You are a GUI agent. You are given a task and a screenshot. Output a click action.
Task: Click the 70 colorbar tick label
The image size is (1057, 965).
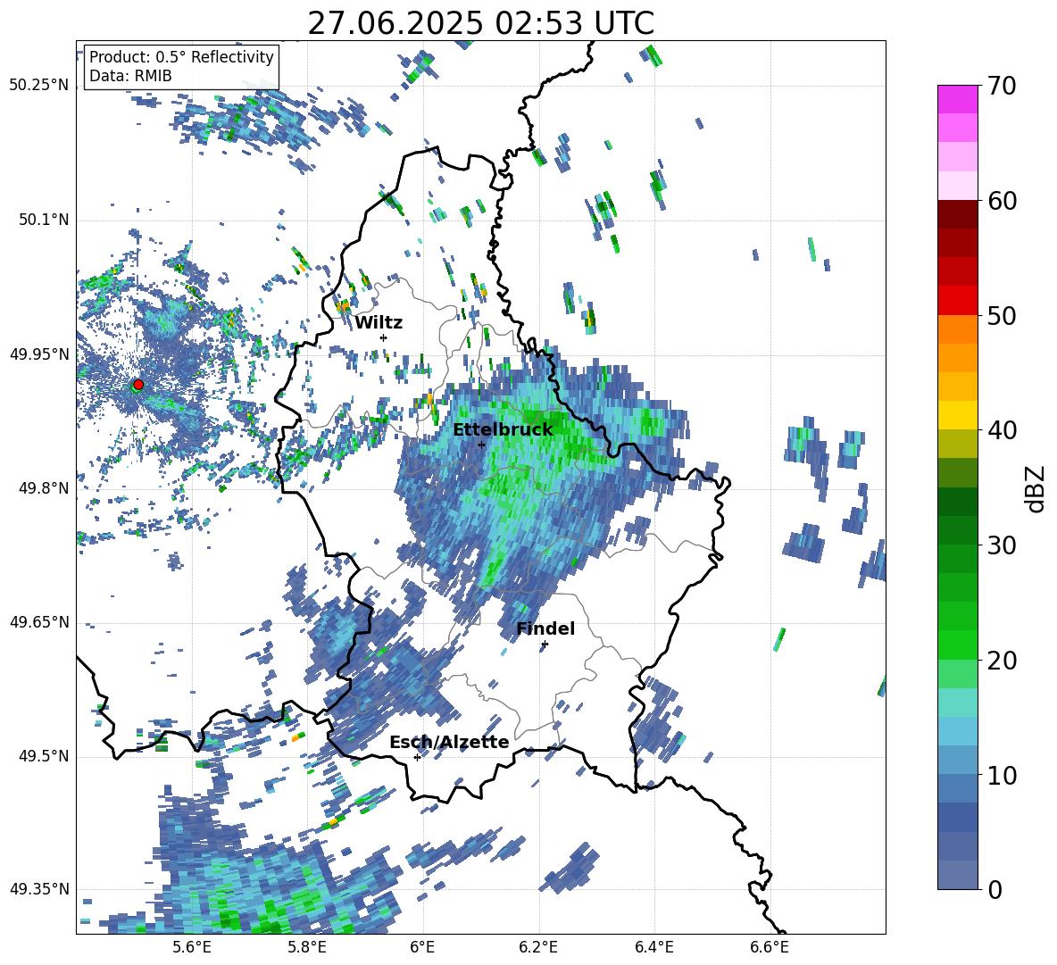click(x=1002, y=86)
